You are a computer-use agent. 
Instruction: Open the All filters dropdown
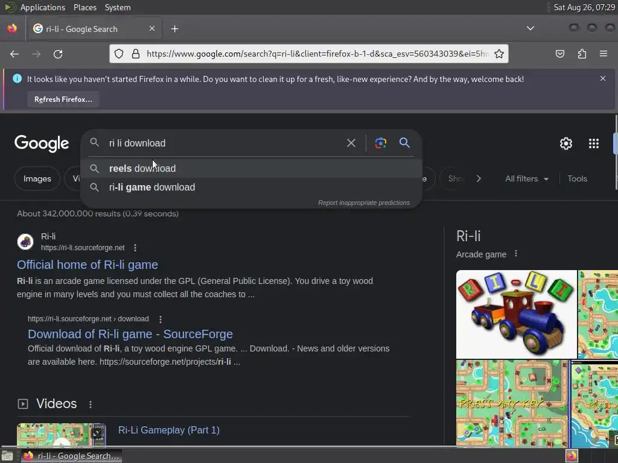[x=526, y=178]
